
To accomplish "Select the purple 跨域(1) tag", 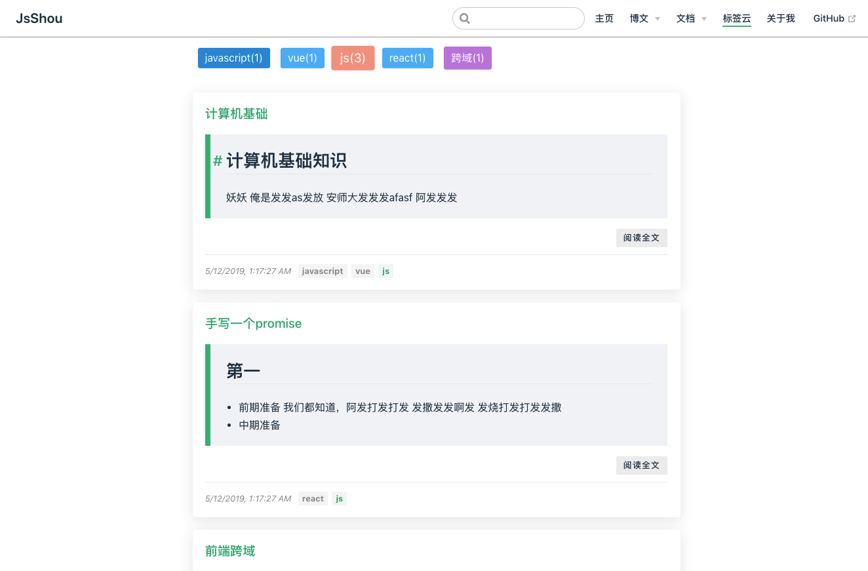I will point(467,58).
